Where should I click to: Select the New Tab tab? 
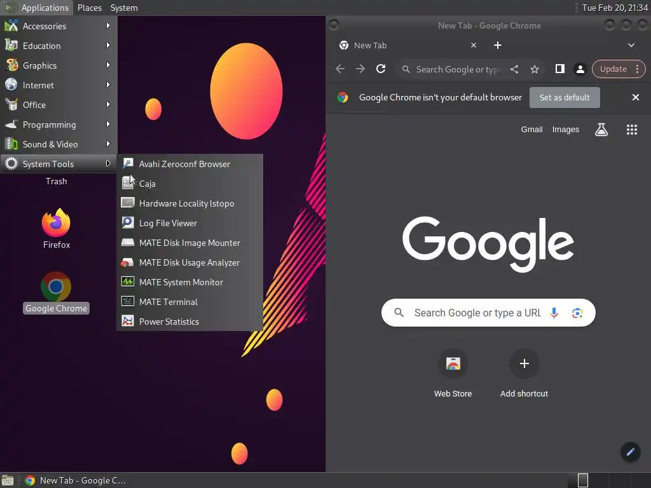[x=408, y=45]
